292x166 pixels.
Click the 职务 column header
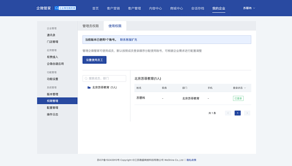pyautogui.click(x=165, y=88)
